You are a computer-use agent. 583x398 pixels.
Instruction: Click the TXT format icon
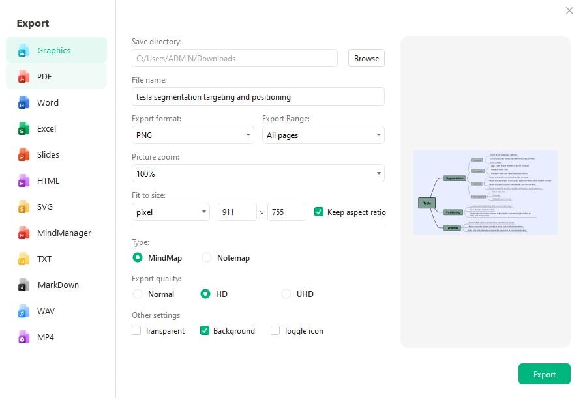pos(23,259)
